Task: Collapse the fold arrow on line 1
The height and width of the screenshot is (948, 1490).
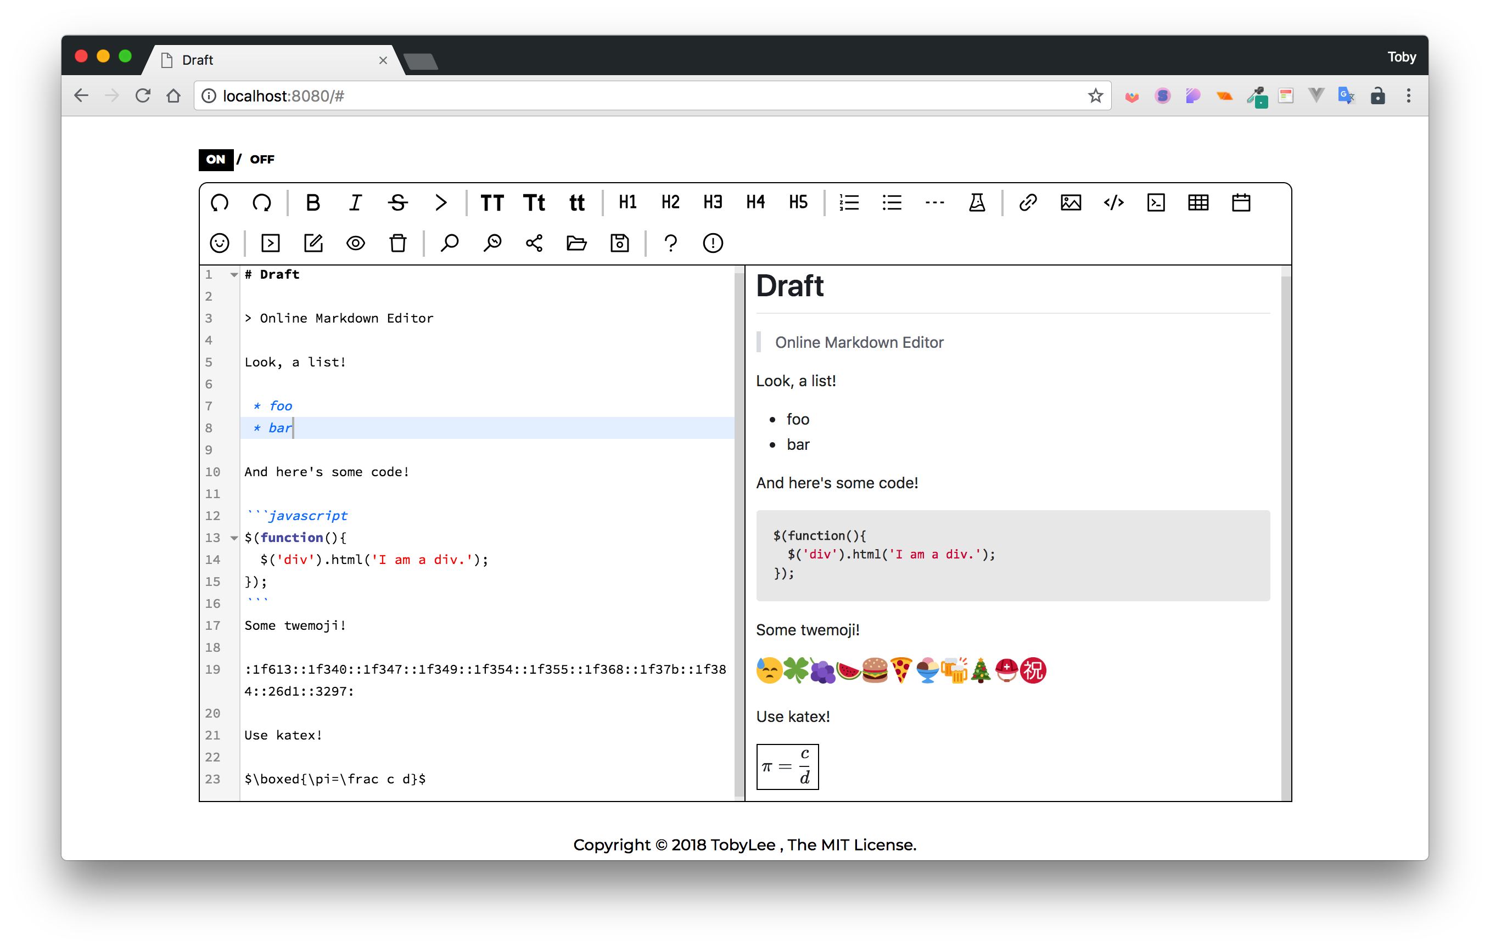Action: (234, 274)
